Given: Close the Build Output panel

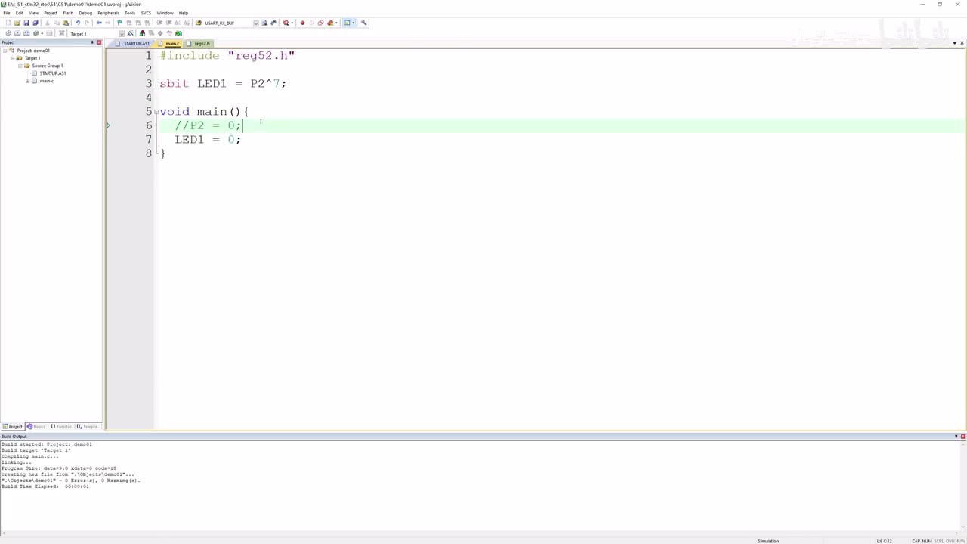Looking at the screenshot, I should tap(962, 437).
